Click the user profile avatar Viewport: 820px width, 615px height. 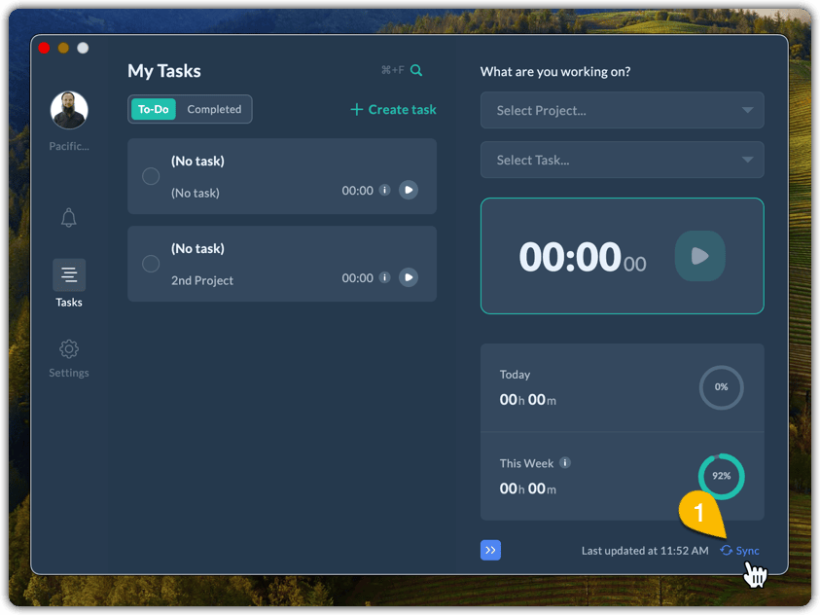pyautogui.click(x=69, y=111)
